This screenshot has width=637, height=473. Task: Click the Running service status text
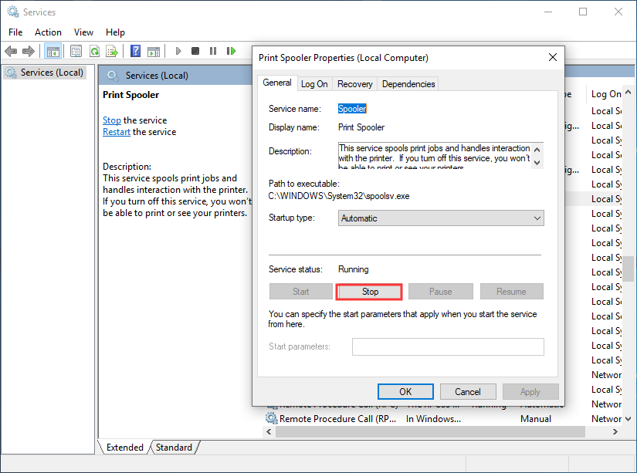[x=353, y=269]
